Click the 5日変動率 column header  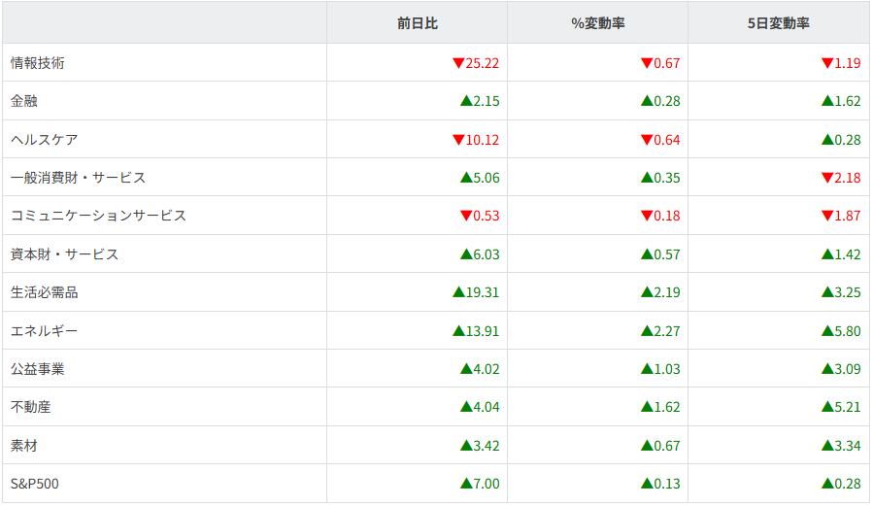point(778,24)
